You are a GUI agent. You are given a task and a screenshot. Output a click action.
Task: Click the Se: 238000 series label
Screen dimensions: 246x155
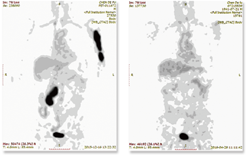(11, 6)
